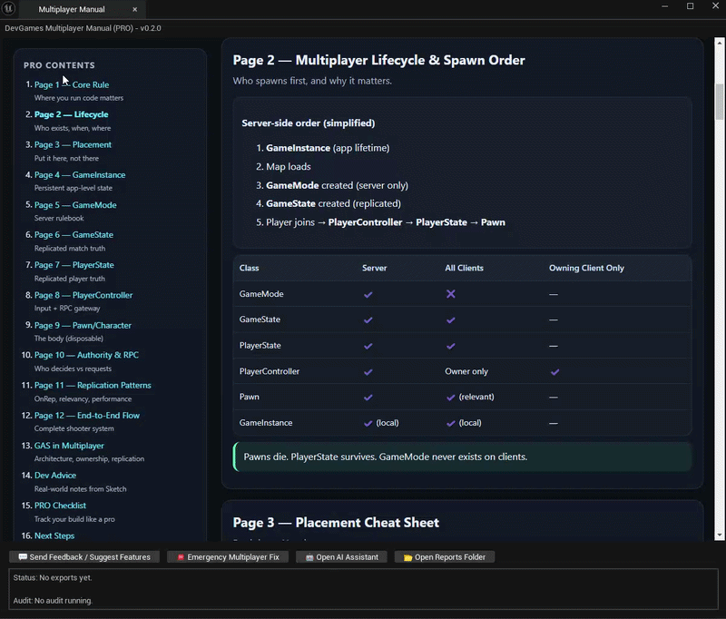Click the Open Reports Folder button
This screenshot has height=619, width=726.
click(444, 556)
